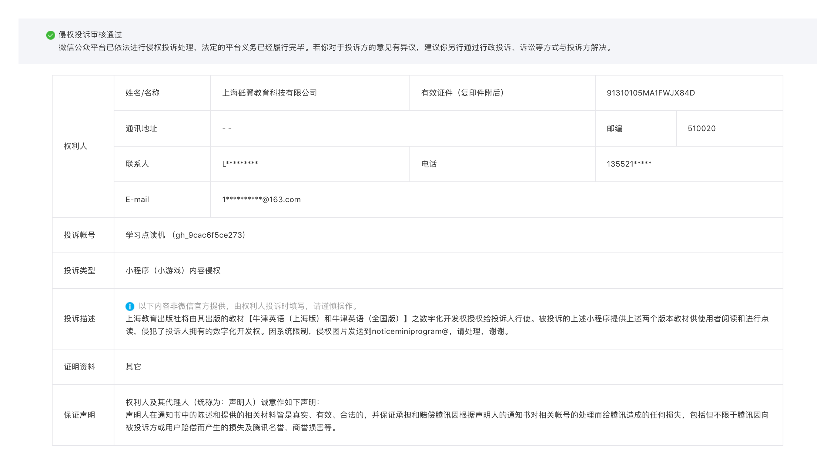Click the 保证声明 row label
The image size is (830, 465).
79,415
